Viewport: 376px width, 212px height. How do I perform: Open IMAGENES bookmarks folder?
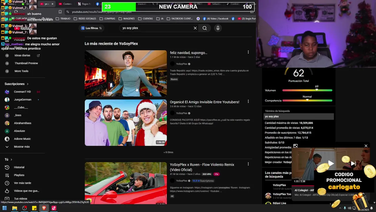coord(127,19)
